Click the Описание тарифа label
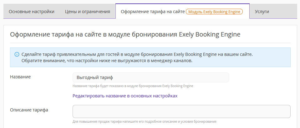The height and width of the screenshot is (128, 300). coord(29,110)
